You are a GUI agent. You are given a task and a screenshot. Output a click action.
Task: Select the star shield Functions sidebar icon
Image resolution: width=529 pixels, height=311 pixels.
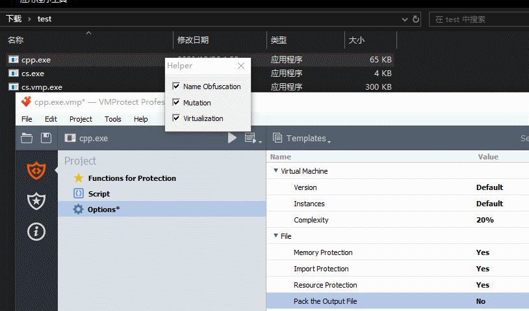(x=36, y=201)
